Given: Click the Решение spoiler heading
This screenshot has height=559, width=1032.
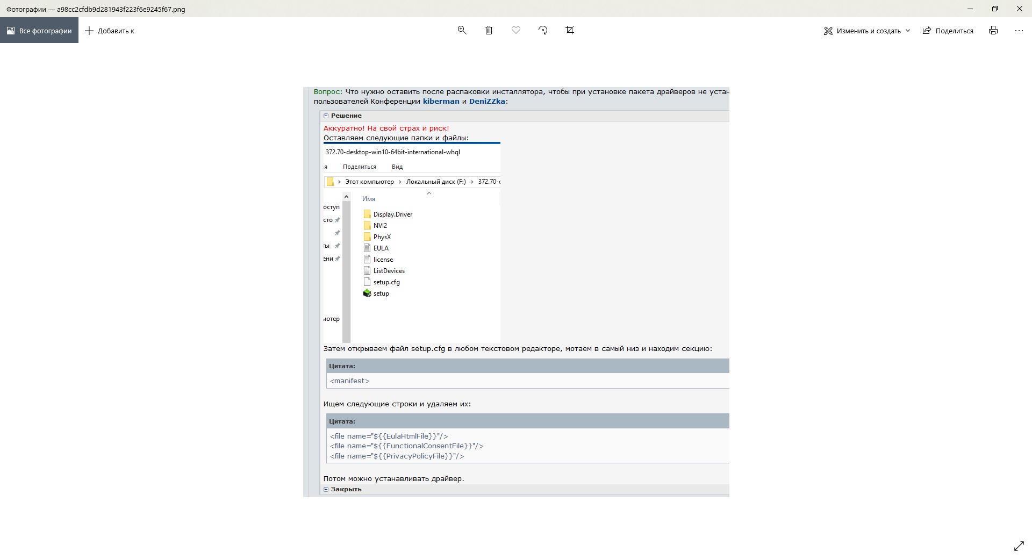Looking at the screenshot, I should pyautogui.click(x=346, y=116).
